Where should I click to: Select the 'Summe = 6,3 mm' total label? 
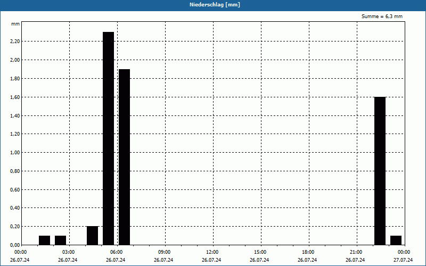point(382,16)
